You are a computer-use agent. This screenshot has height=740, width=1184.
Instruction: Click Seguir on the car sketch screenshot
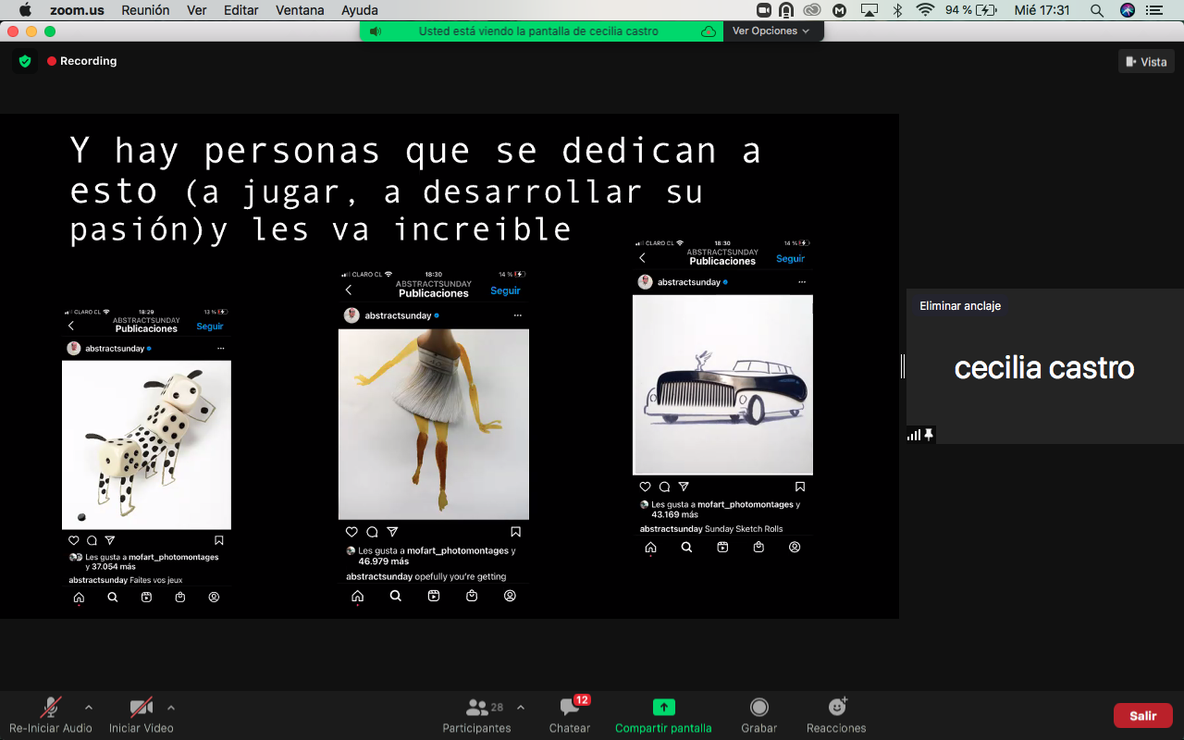coord(790,259)
